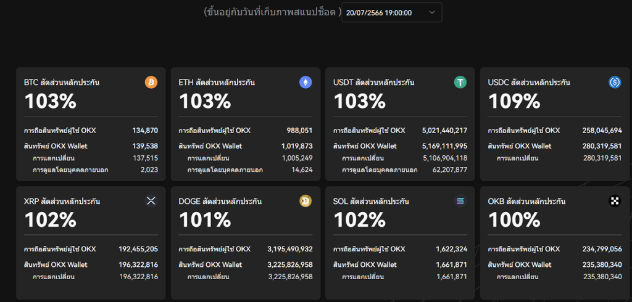Click the DOGE user assets amount 3,195,490,932
Viewport: 632px width, 302px height.
click(x=289, y=249)
